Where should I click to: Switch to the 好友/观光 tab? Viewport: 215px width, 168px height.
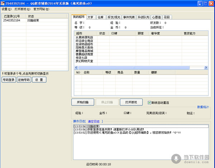(114, 17)
